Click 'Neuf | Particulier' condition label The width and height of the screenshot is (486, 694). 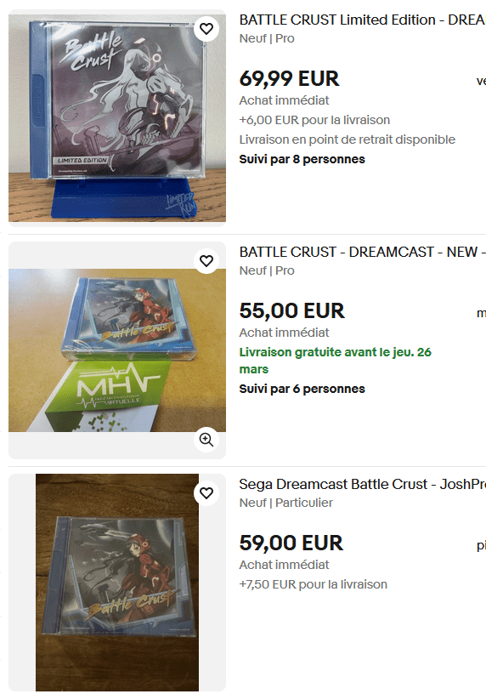[x=285, y=503]
